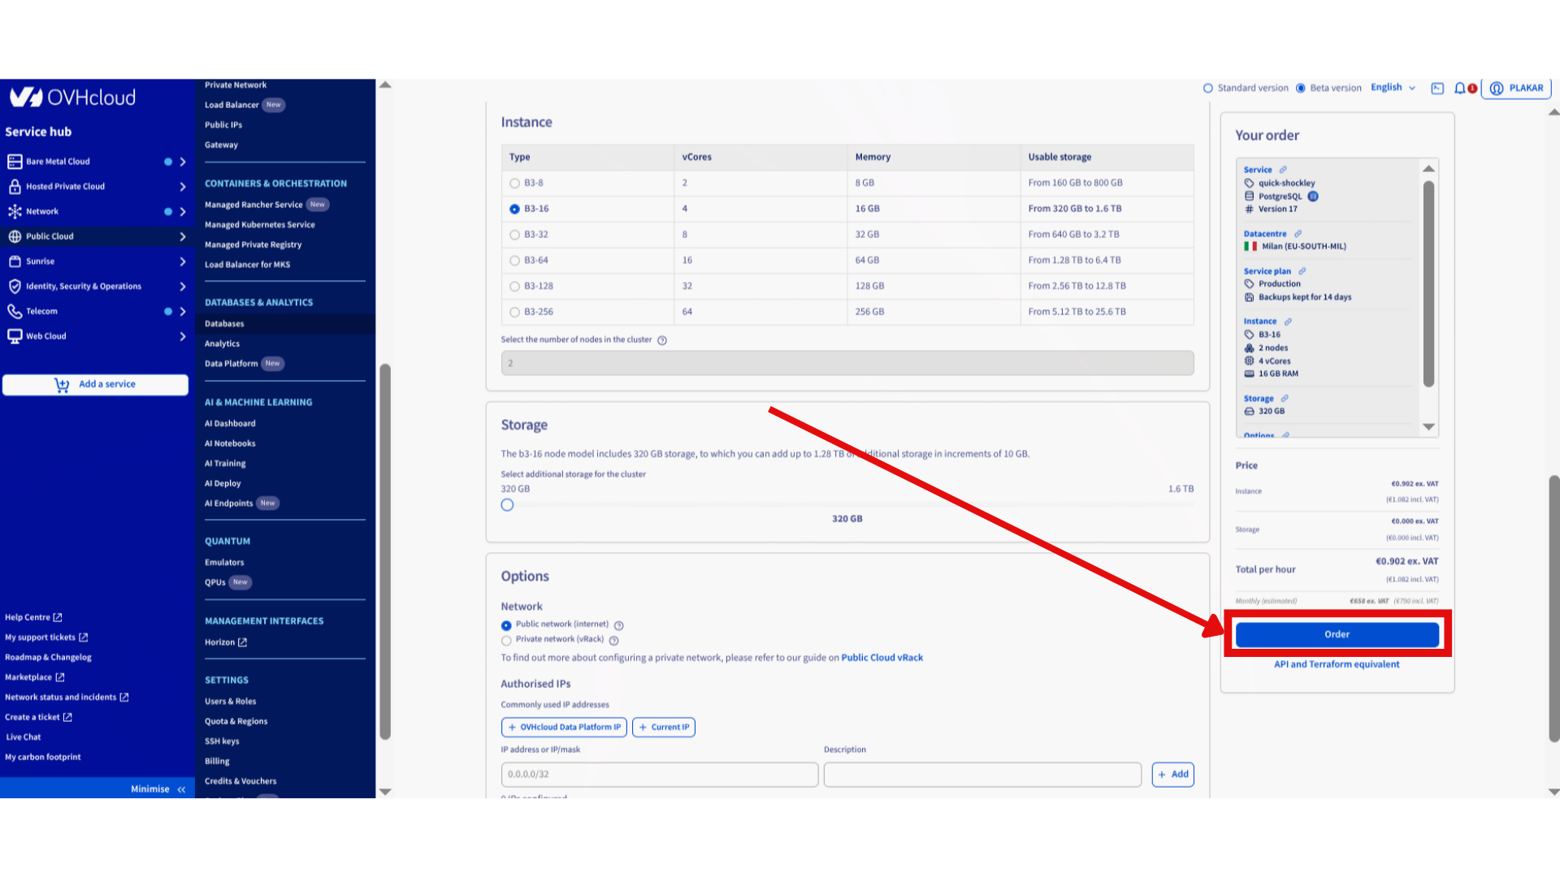
Task: Open the Analytics menu item
Action: (222, 343)
